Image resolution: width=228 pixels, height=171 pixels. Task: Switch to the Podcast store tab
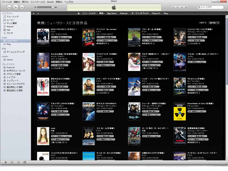tap(124, 13)
